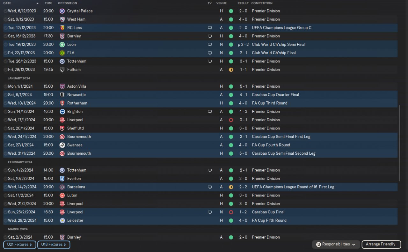Expand the U21 Fixtures list
This screenshot has height=252, width=408.
coord(19,245)
